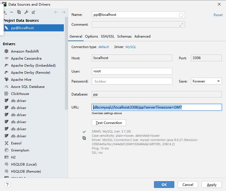Switch to the Options tab
Image resolution: width=226 pixels, height=191 pixels.
91,36
